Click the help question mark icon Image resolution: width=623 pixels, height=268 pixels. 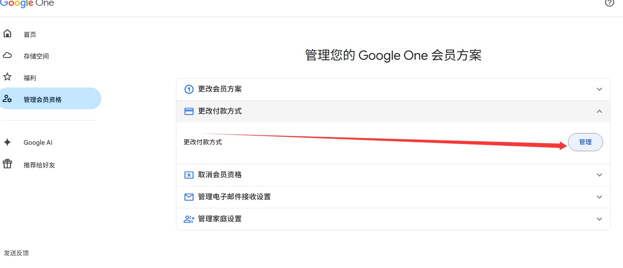pos(610,3)
